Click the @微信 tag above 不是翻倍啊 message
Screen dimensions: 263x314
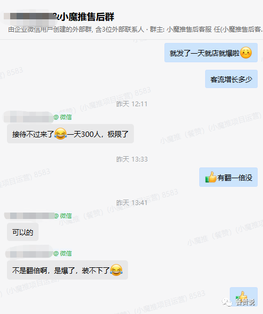point(63,253)
